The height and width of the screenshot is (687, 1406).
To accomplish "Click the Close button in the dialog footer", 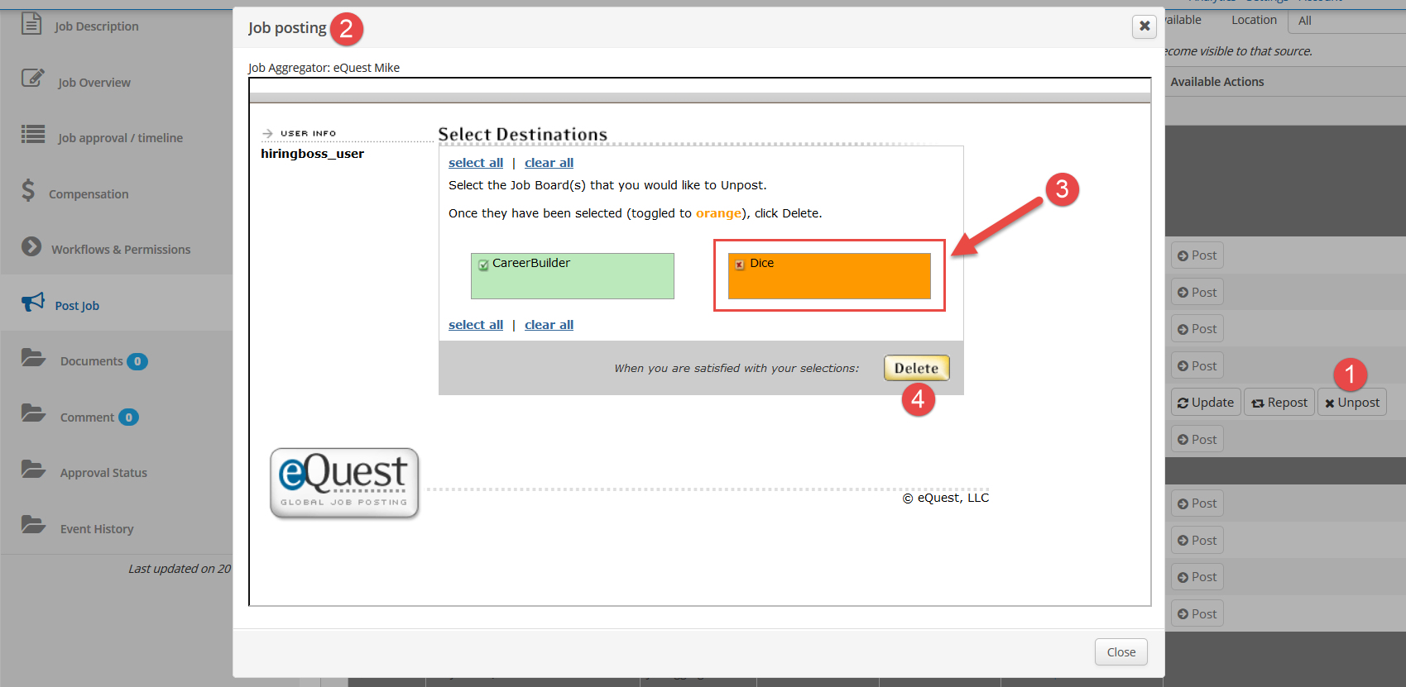I will [x=1121, y=652].
